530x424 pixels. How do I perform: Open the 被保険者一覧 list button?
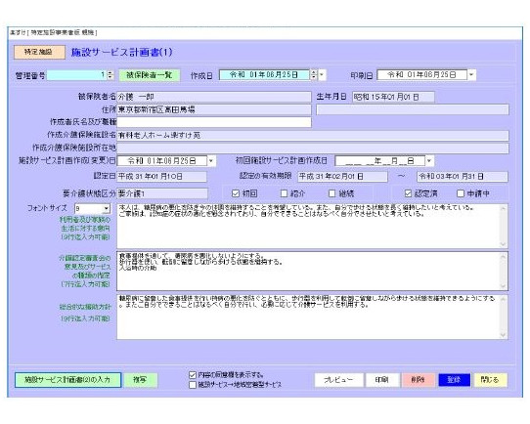pos(150,75)
